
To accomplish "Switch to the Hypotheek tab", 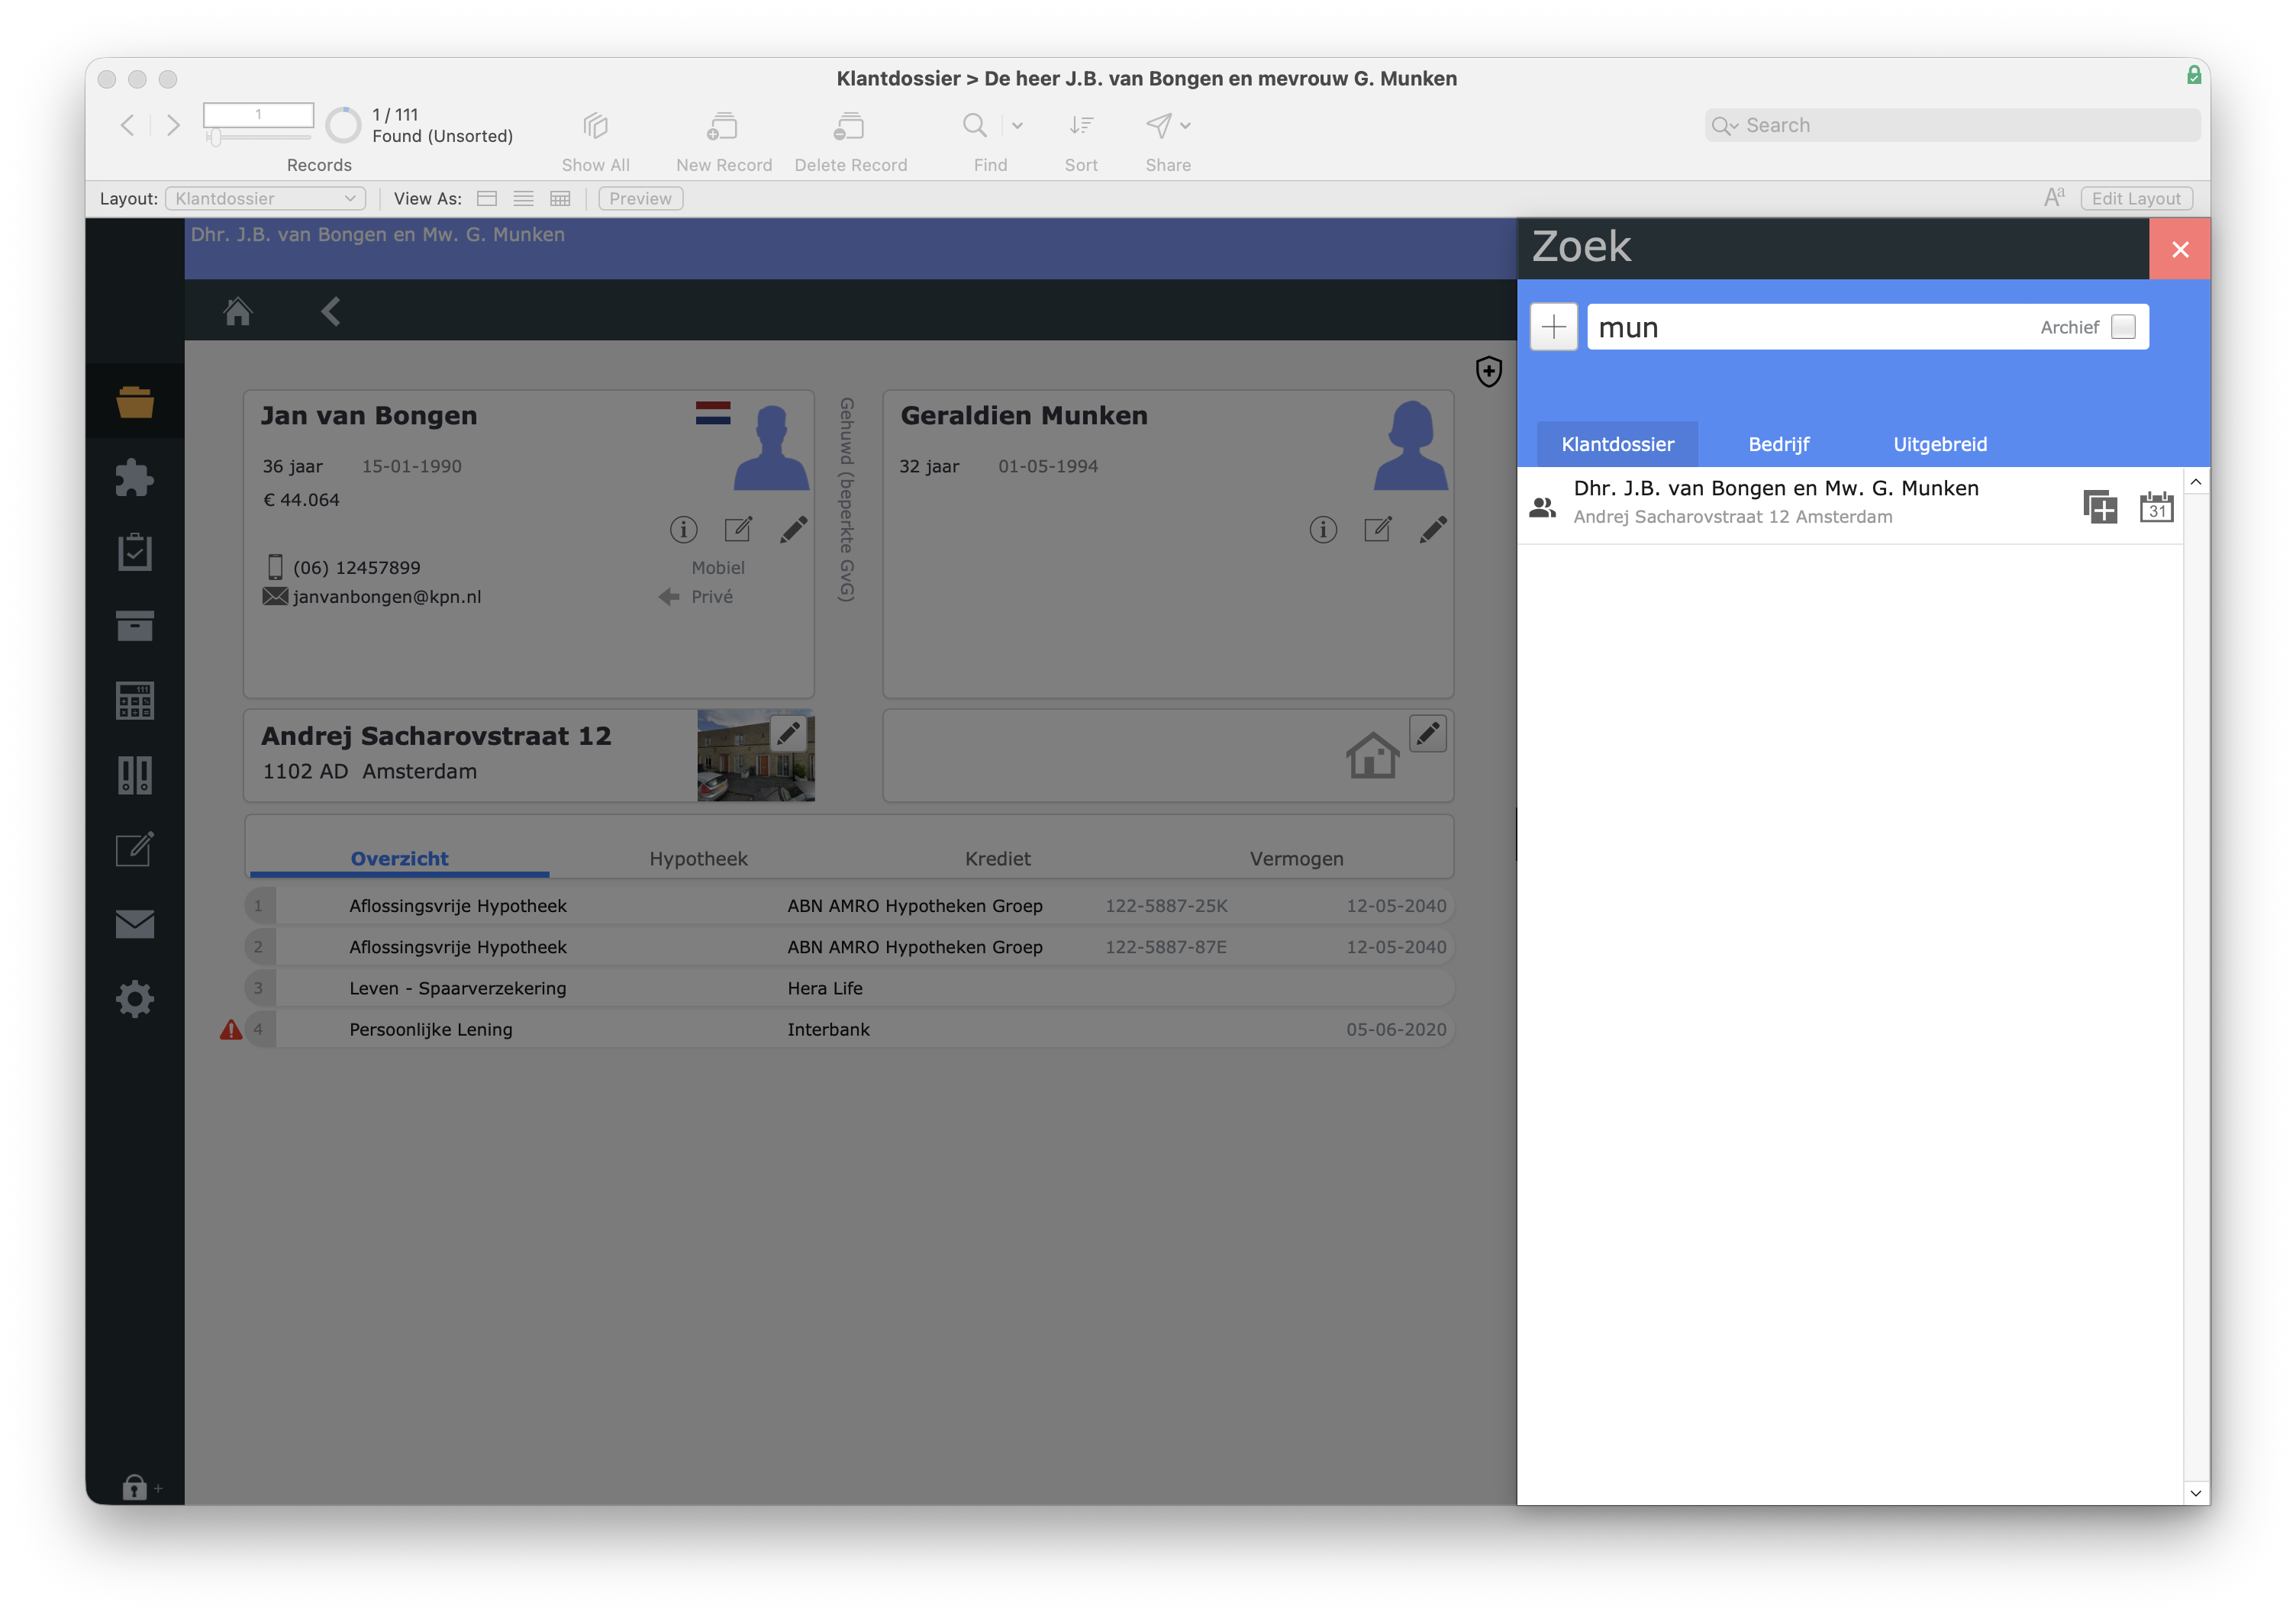I will tap(698, 858).
